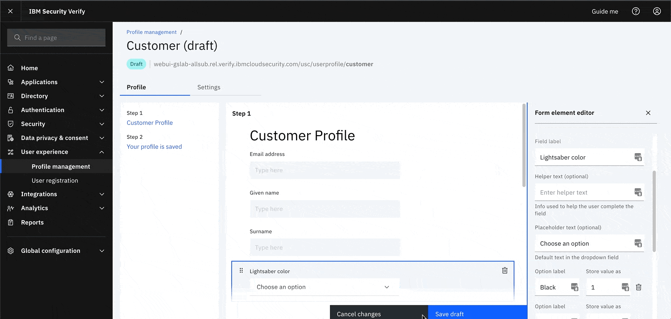Click the Authentication lock icon
This screenshot has height=319, width=671.
click(x=11, y=110)
